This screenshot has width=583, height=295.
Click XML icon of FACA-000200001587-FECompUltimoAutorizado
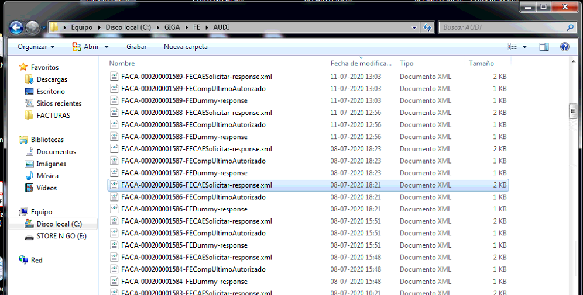tap(114, 161)
